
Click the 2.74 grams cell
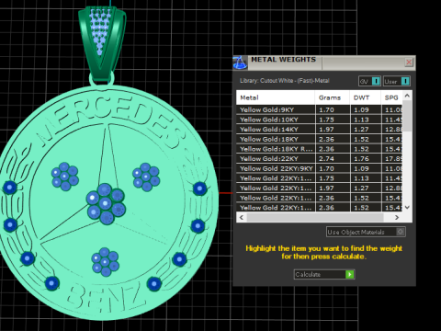(333, 159)
